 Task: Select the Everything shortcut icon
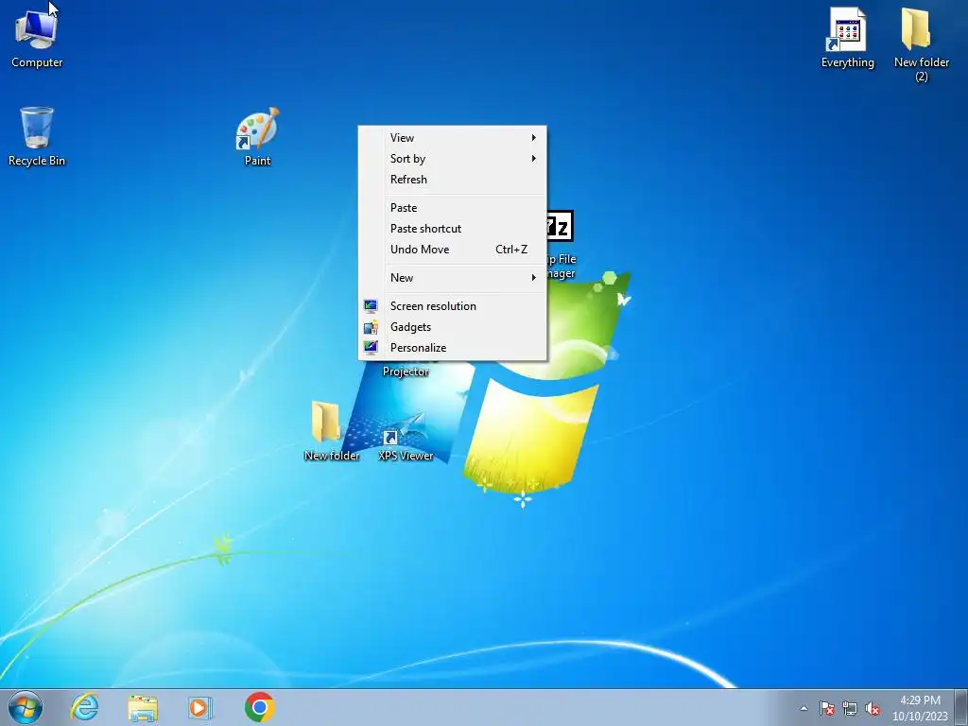847,38
